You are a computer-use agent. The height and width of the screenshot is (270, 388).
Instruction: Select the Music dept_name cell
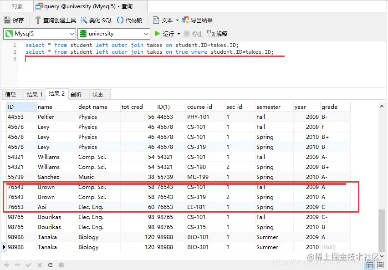coord(98,177)
